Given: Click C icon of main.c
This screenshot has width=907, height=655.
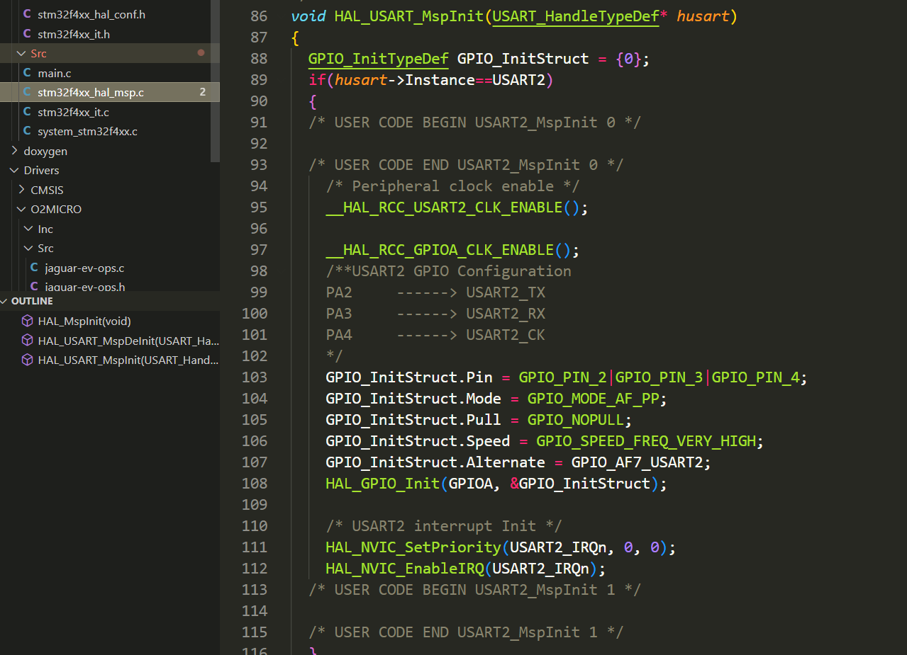Looking at the screenshot, I should click(x=27, y=73).
